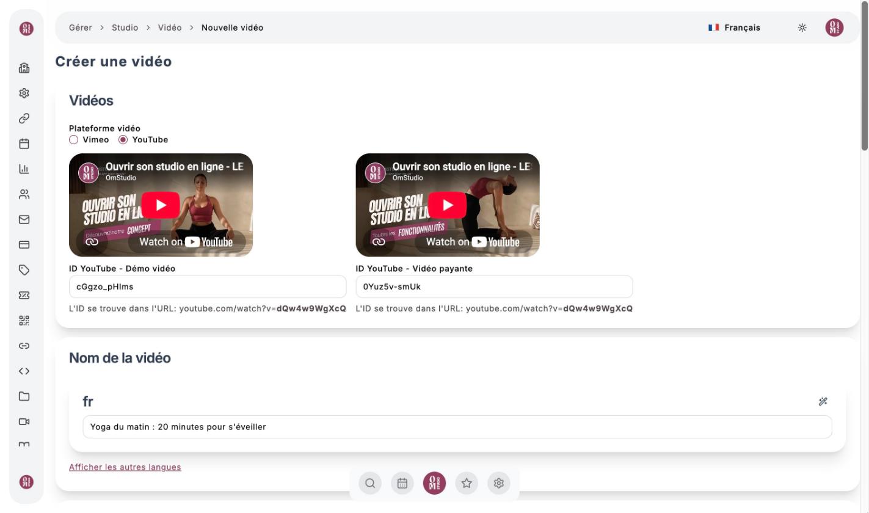Open the folder icon in left sidebar
This screenshot has width=869, height=513.
24,396
